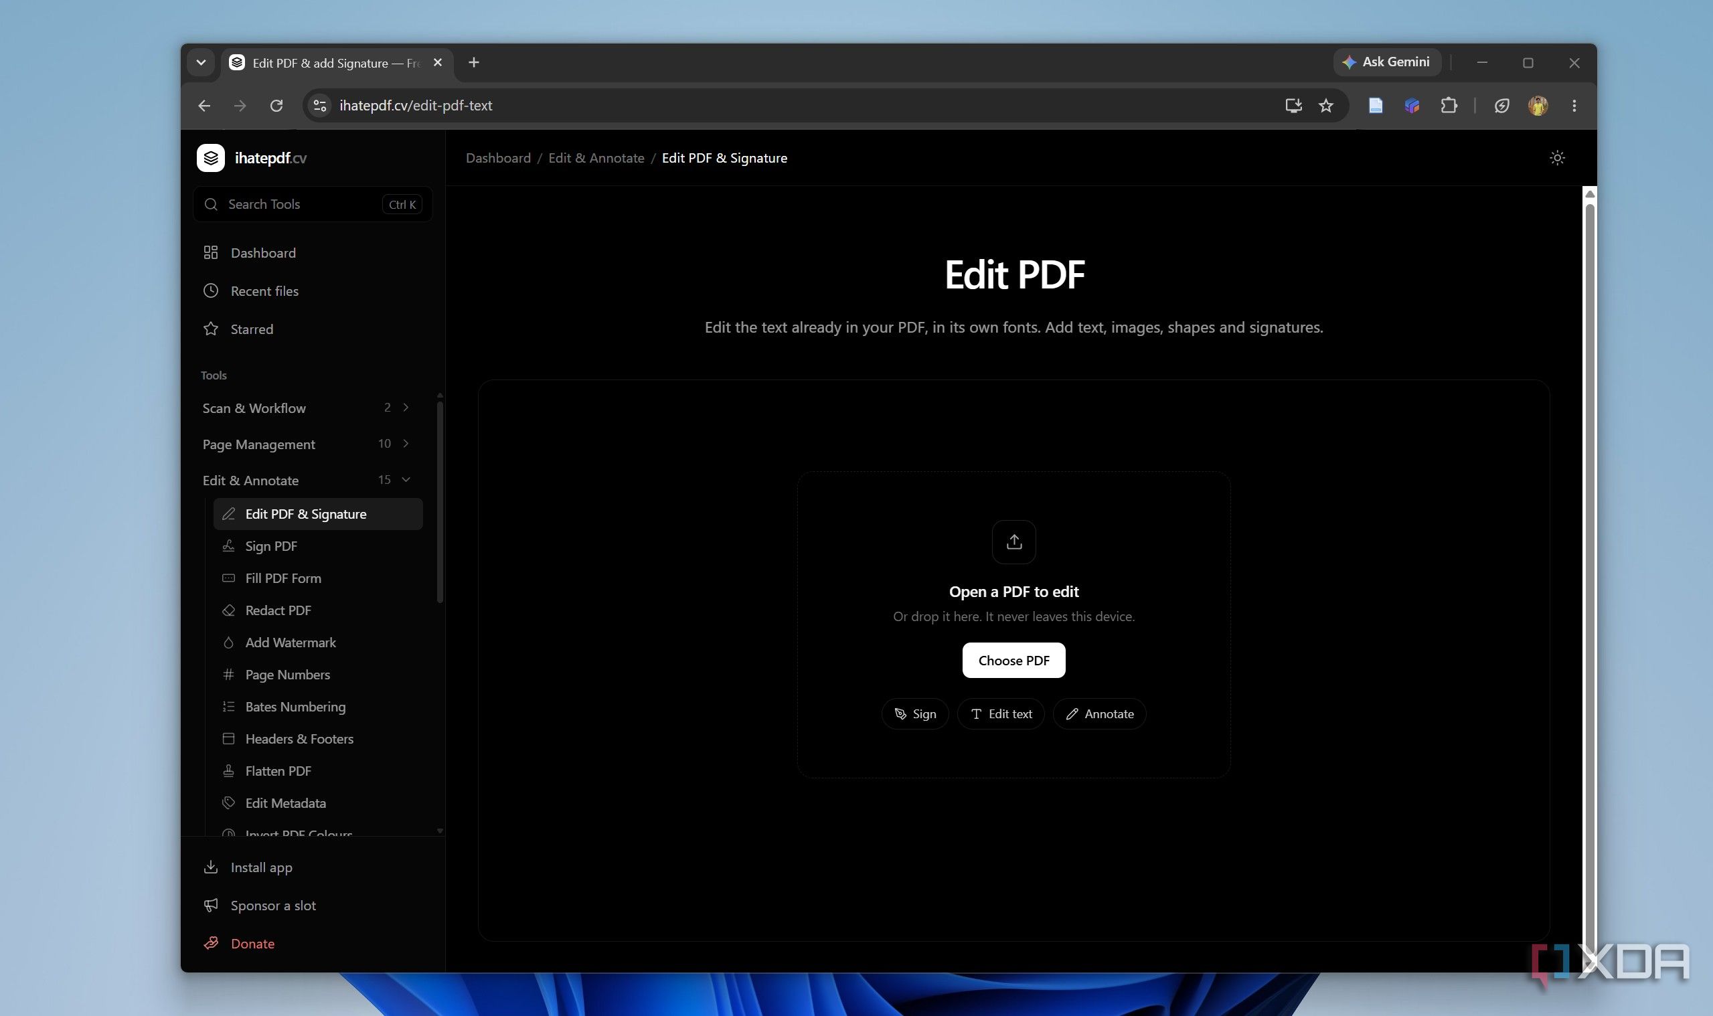
Task: Open the Fill PDF Form tool
Action: (318, 578)
